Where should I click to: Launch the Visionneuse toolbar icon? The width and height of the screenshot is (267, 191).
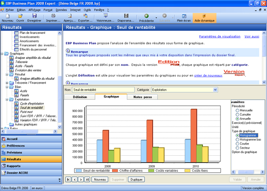coord(105,18)
